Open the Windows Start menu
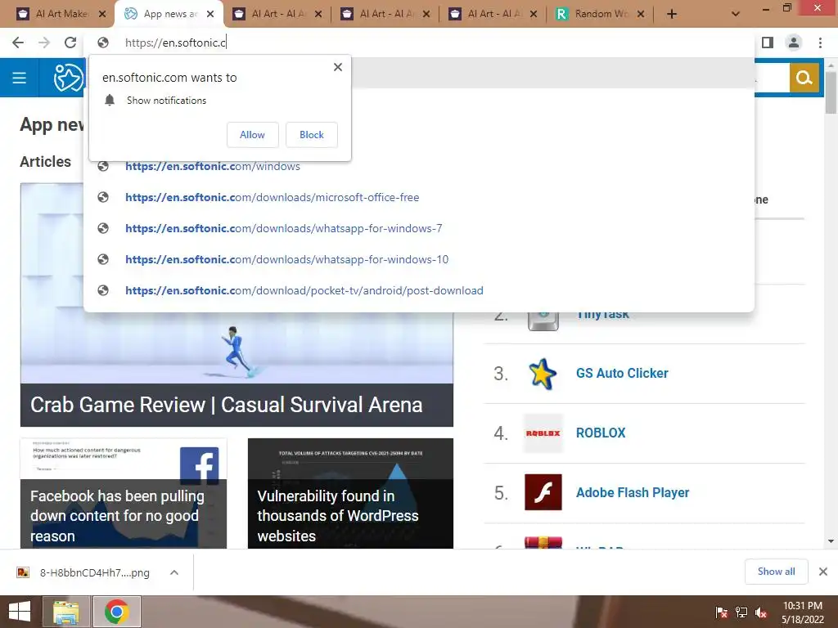The image size is (838, 628). (x=20, y=612)
